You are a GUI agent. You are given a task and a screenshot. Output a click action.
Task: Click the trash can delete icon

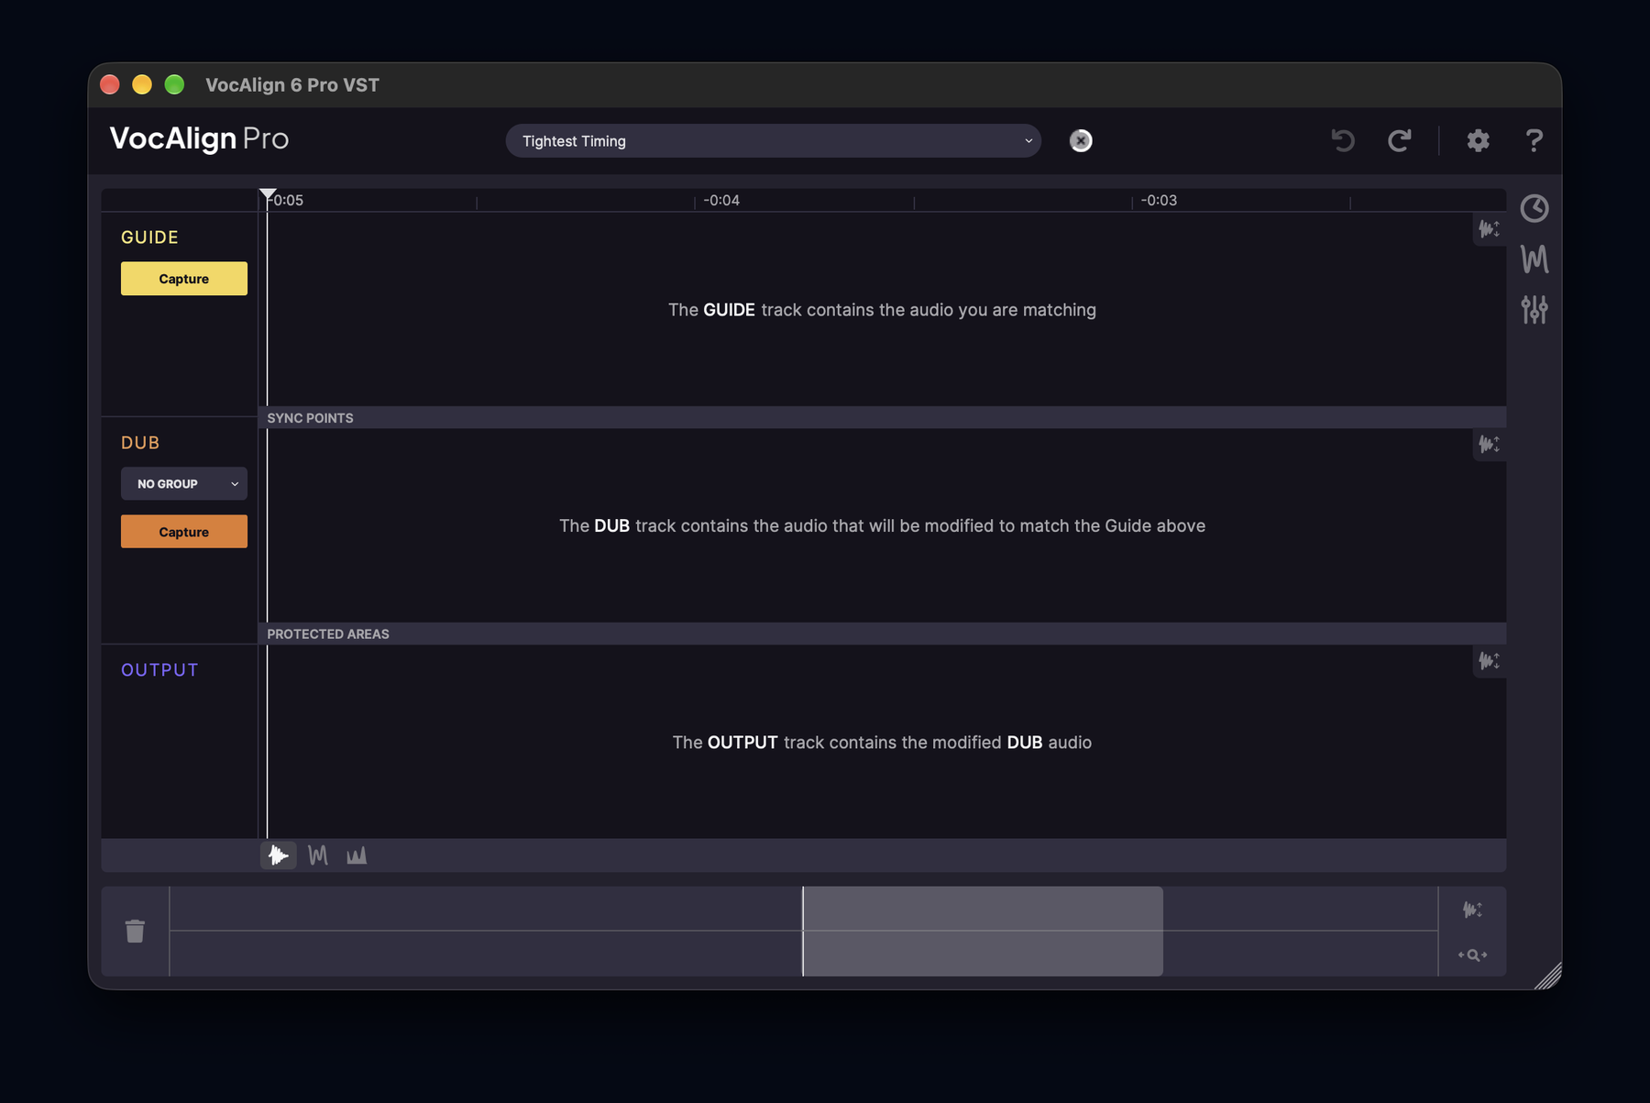135,931
